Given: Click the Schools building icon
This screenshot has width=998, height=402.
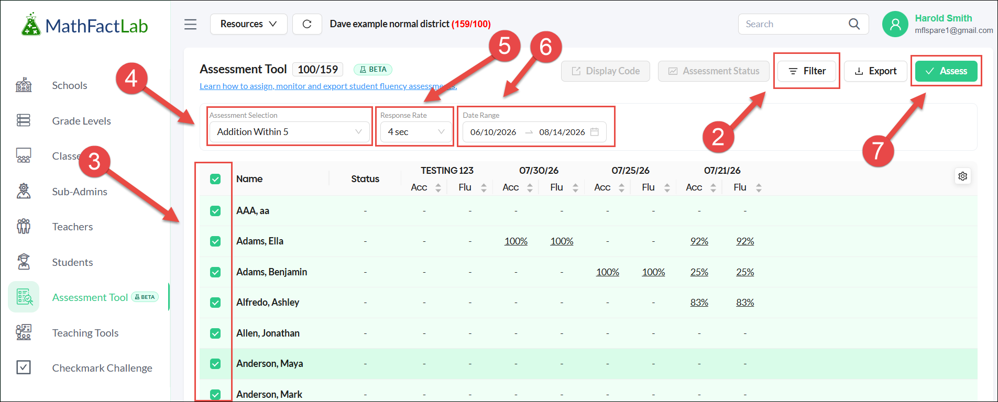Looking at the screenshot, I should tap(24, 85).
